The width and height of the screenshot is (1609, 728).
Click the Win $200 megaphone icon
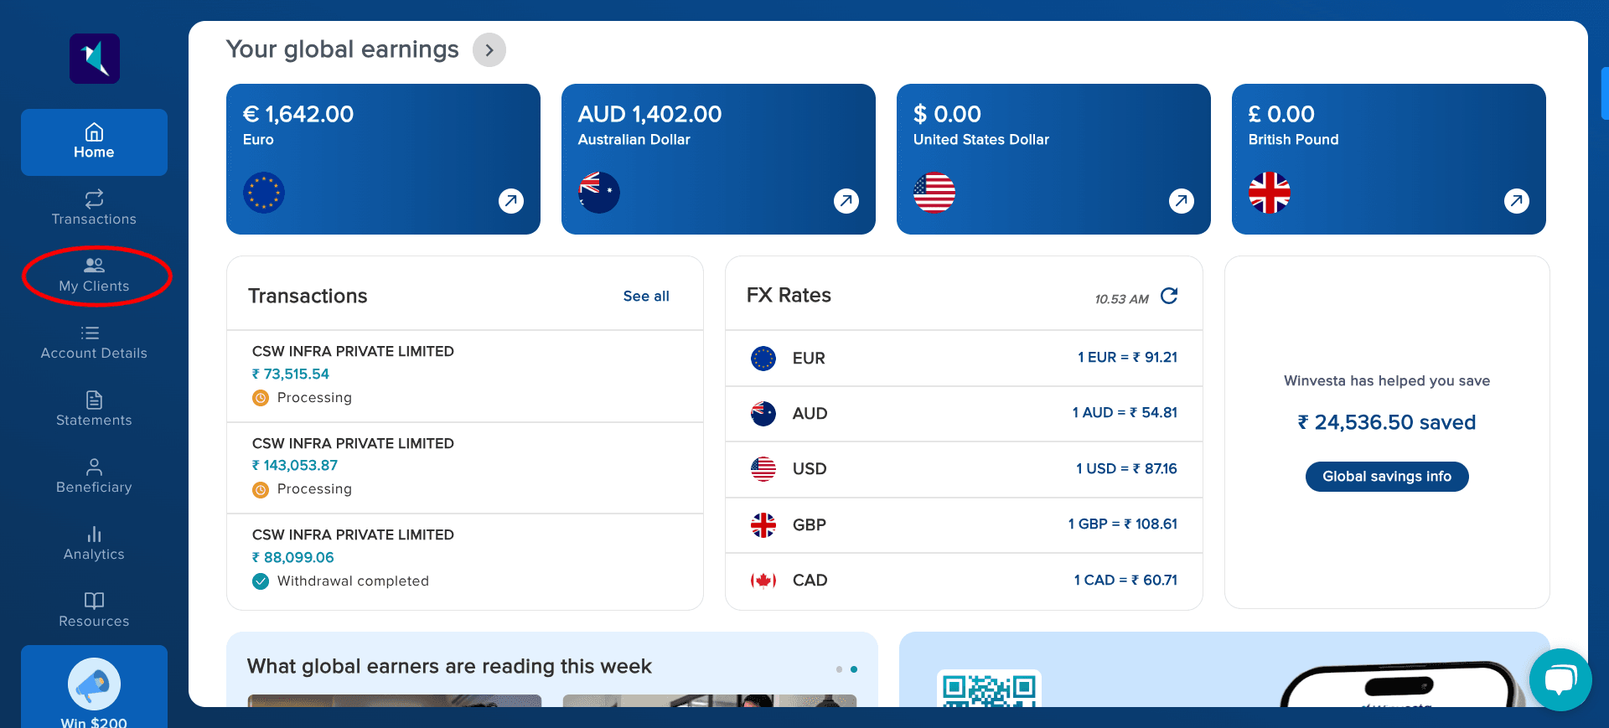94,684
